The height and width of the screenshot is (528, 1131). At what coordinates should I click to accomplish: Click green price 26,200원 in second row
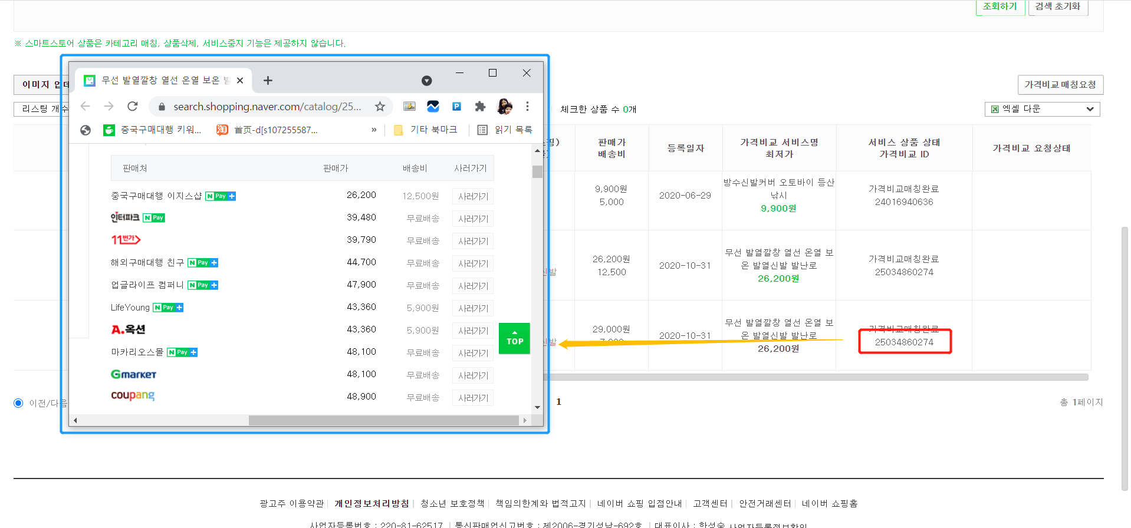(778, 279)
